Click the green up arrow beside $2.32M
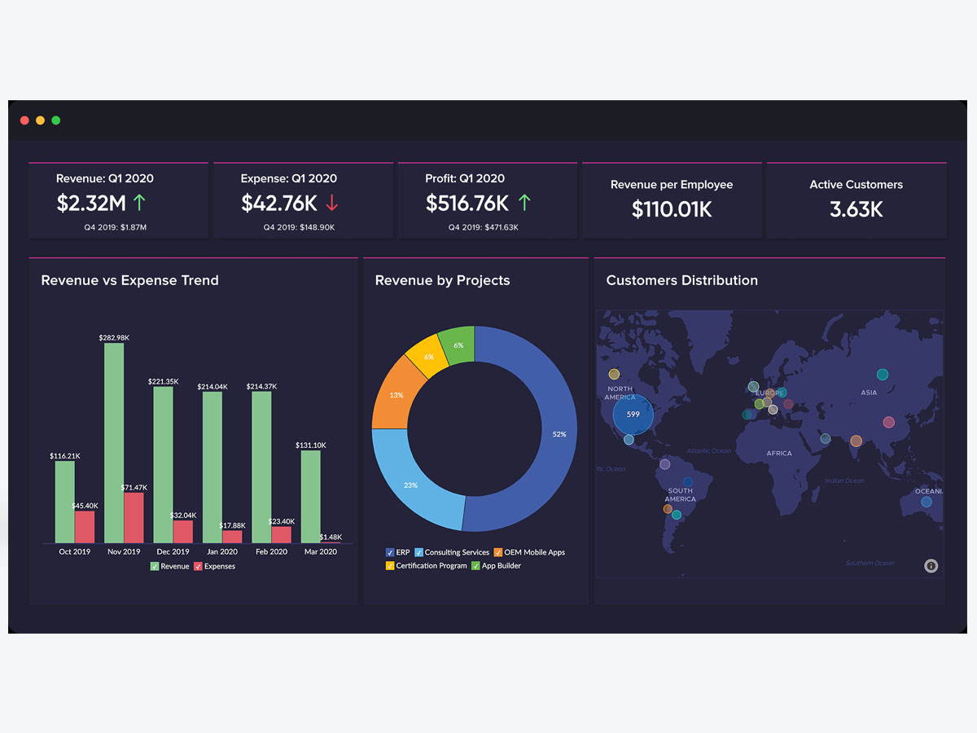This screenshot has height=733, width=977. (139, 203)
